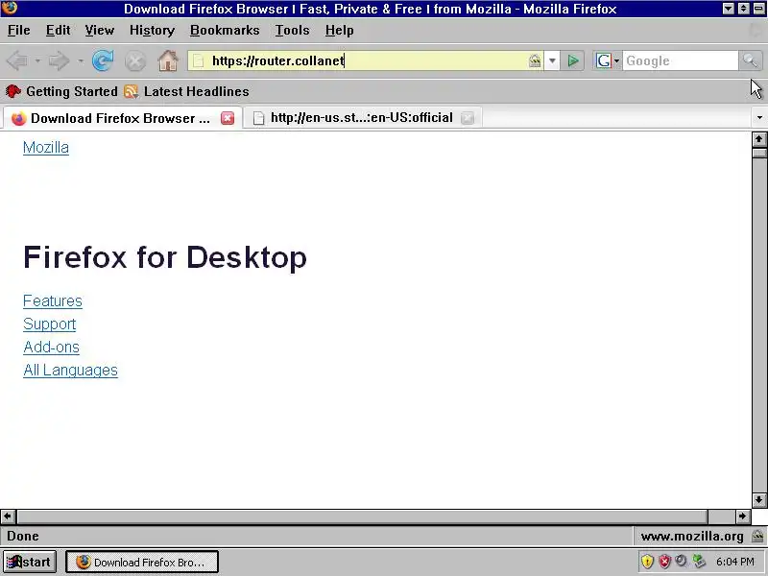The width and height of the screenshot is (768, 576).
Task: Open the Help menu
Action: click(x=340, y=31)
